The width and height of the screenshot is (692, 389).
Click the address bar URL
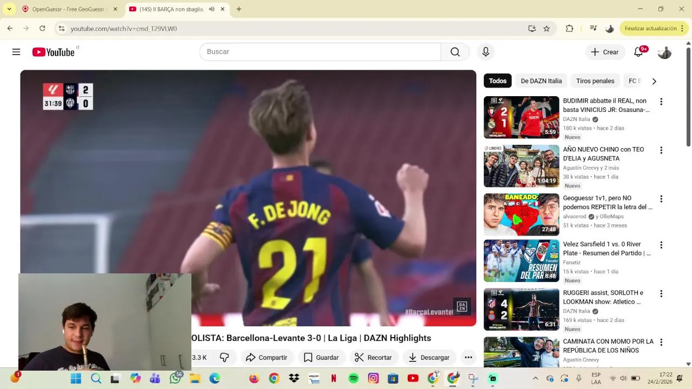[124, 29]
